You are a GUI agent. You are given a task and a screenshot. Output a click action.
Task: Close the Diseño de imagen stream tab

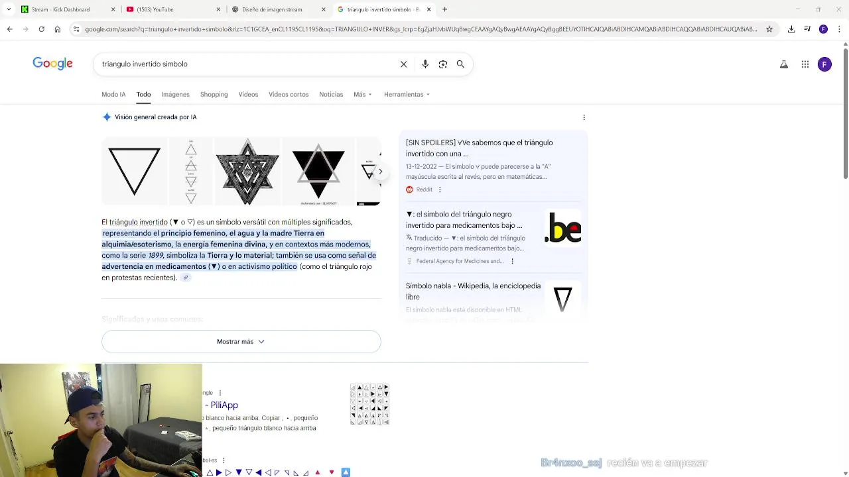(x=324, y=9)
